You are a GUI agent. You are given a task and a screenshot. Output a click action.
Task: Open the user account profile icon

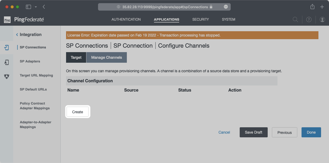[x=322, y=20]
